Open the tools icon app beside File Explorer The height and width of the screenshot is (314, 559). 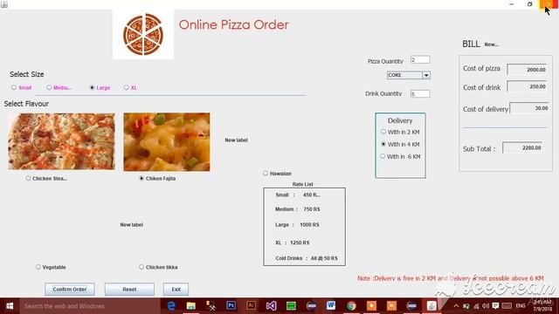211,306
